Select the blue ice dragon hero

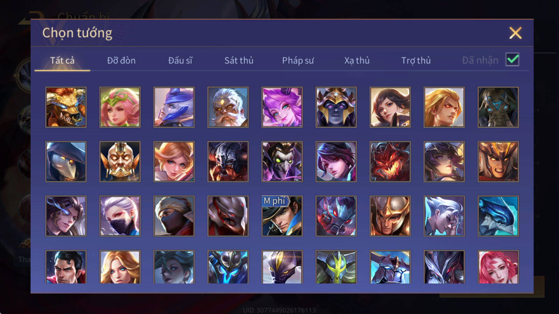498,216
